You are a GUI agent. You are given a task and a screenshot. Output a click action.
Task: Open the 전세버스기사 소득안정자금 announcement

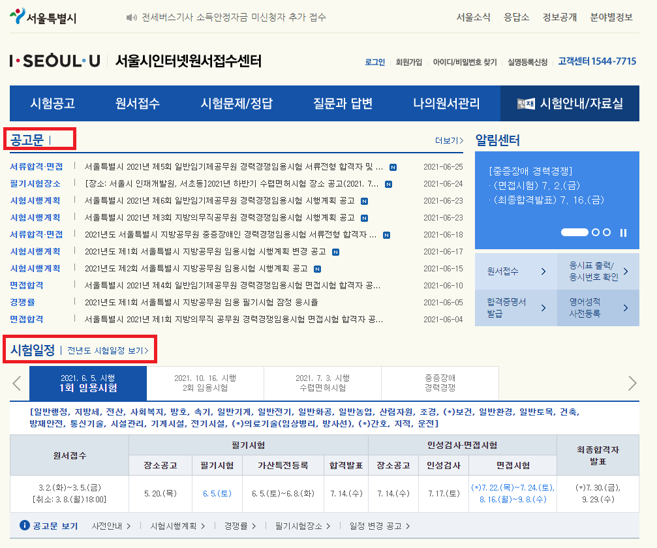click(234, 17)
